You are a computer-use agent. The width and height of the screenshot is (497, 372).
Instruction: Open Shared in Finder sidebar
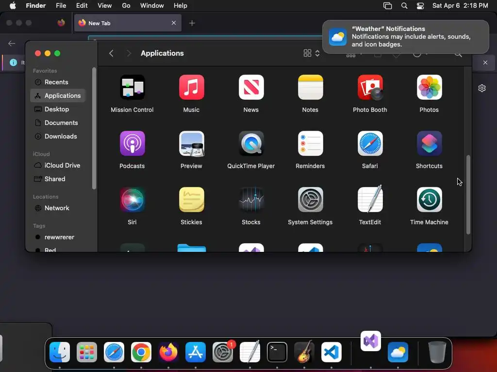pos(58,179)
